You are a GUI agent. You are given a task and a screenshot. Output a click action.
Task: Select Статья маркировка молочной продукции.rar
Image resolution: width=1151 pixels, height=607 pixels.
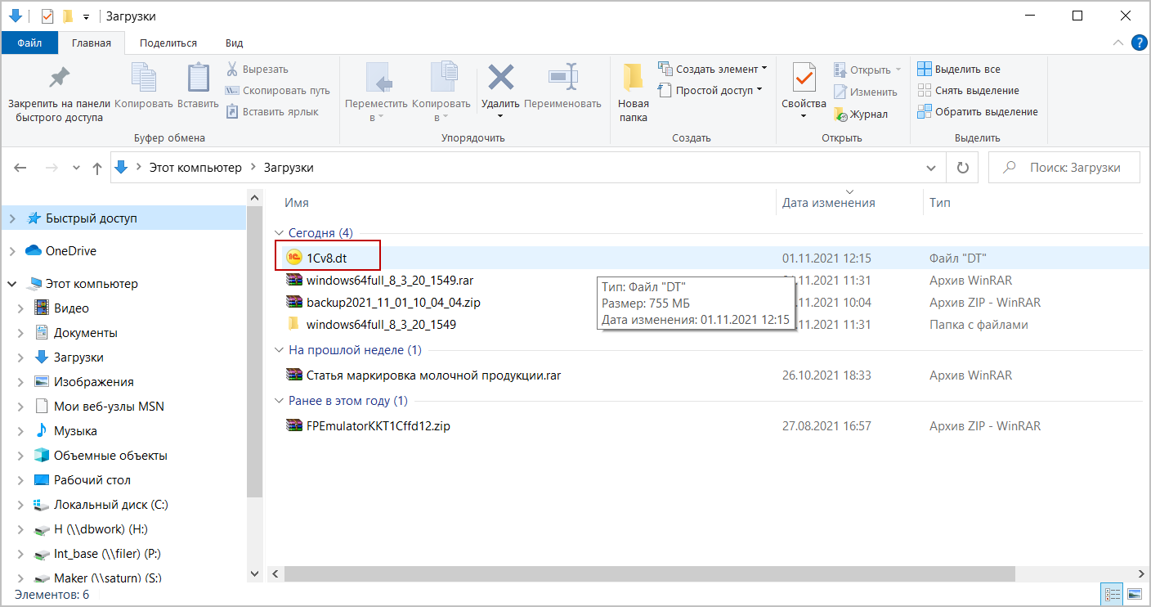(433, 375)
